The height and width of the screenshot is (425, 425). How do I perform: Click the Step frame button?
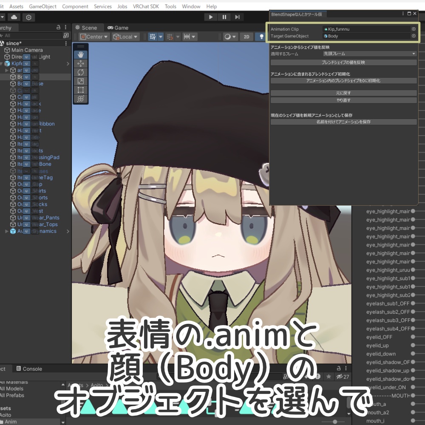click(237, 17)
